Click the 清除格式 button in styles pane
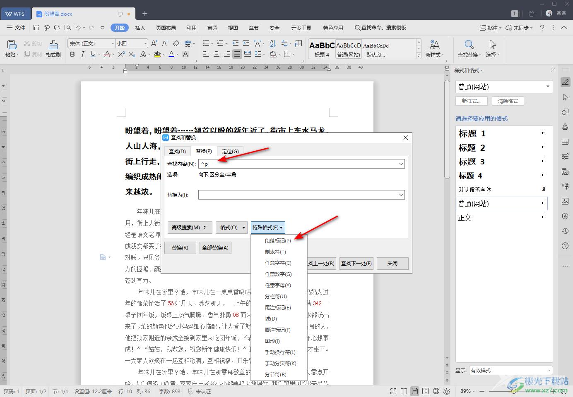573x397 pixels. tap(508, 101)
